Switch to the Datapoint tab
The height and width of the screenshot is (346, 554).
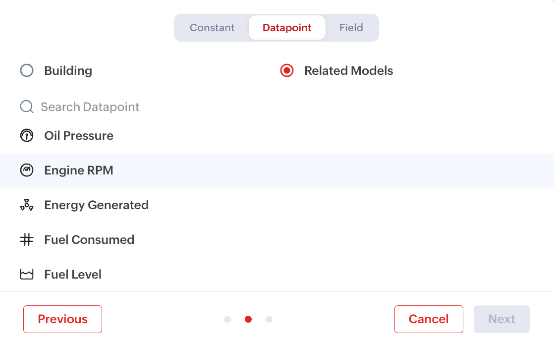pos(287,28)
